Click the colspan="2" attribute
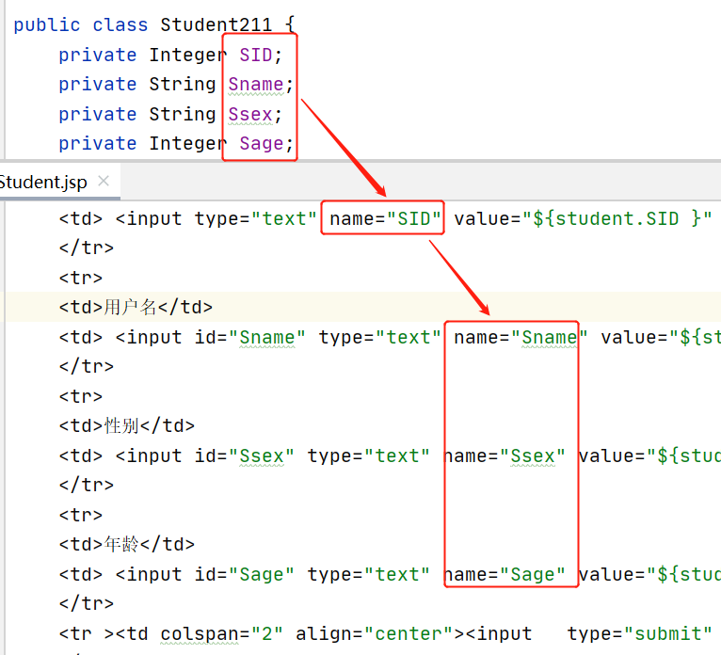Screen dimensions: 721x655 coord(221,634)
